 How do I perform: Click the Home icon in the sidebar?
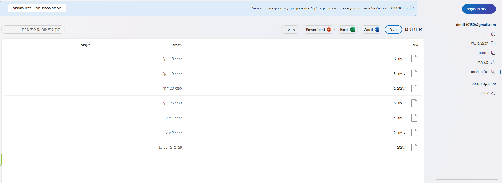tap(493, 34)
